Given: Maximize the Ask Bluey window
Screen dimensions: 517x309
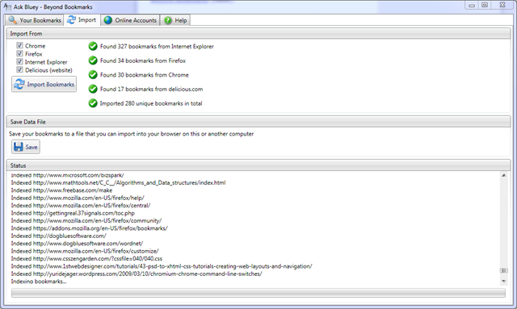Looking at the screenshot, I should coord(485,5).
